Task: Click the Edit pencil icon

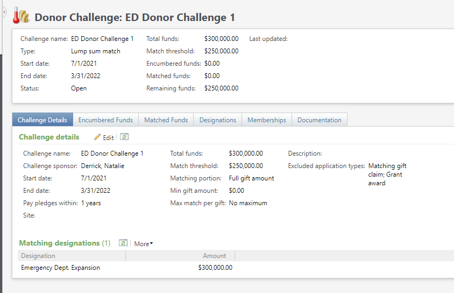Action: coord(97,137)
